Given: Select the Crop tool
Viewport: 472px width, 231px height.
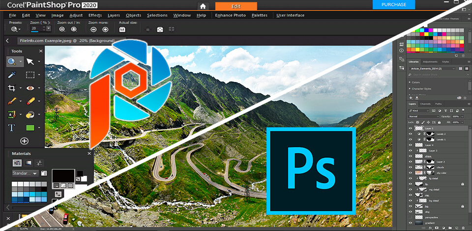Looking at the screenshot, I should coord(12,88).
